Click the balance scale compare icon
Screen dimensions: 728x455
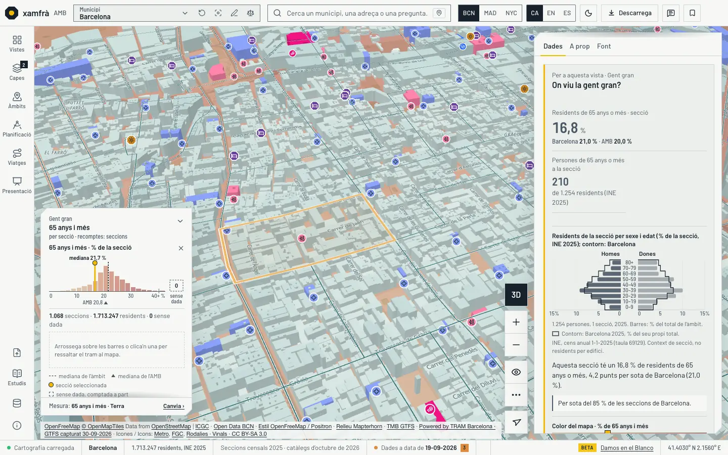pyautogui.click(x=250, y=13)
